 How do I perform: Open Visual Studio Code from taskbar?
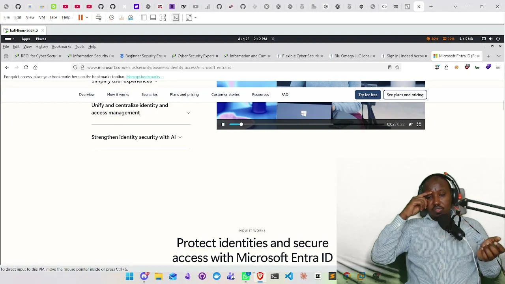[x=289, y=277]
